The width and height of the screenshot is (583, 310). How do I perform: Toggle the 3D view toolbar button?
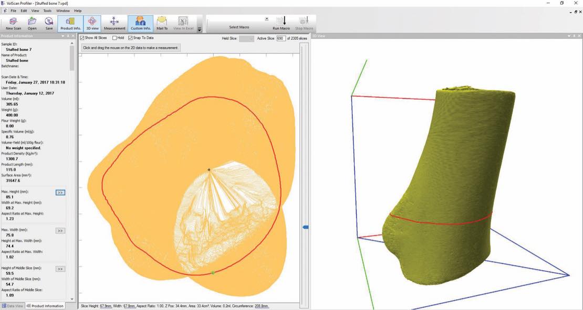[x=92, y=23]
